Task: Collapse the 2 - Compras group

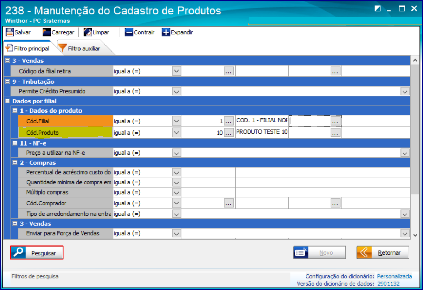Action: pyautogui.click(x=15, y=163)
